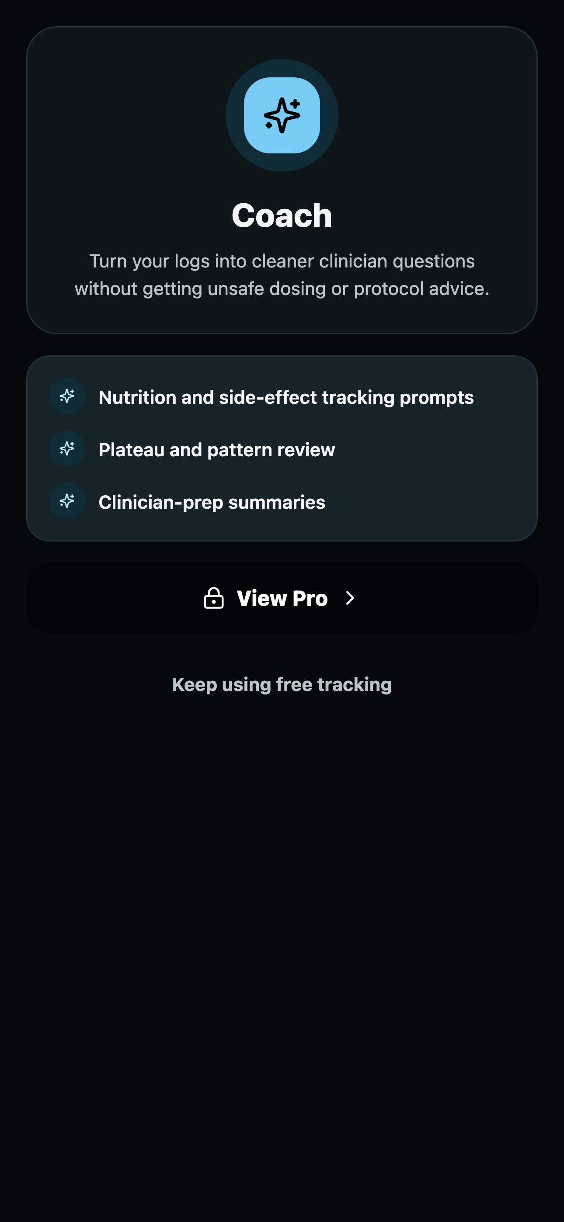Click sparkle icon beside Clinician-prep summaries
The height and width of the screenshot is (1222, 564).
(x=67, y=501)
